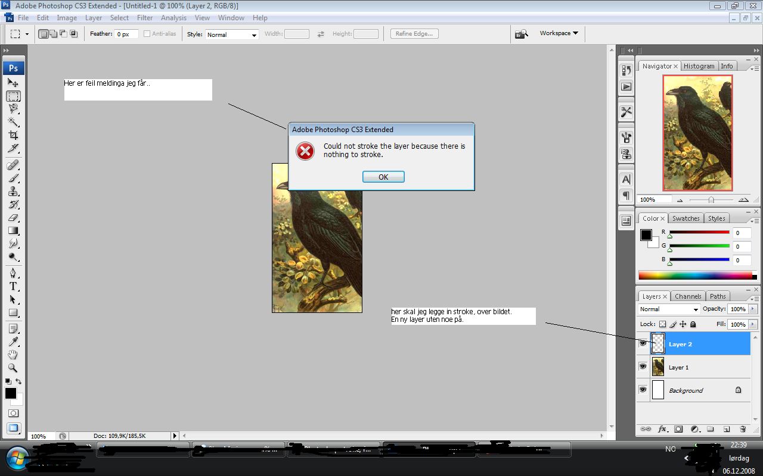Expand the toolbox double arrow

pyautogui.click(x=6, y=51)
